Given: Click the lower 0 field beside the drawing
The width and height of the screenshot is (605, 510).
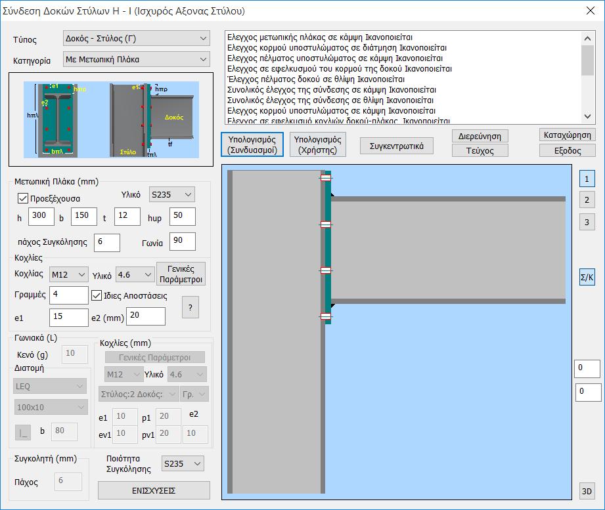Looking at the screenshot, I should pyautogui.click(x=588, y=393).
